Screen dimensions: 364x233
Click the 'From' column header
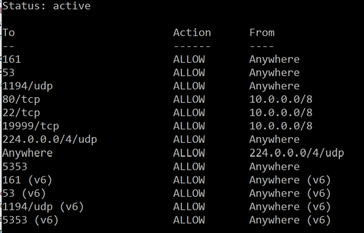(262, 33)
